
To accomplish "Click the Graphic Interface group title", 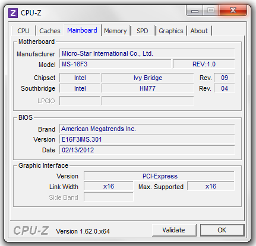I will click(43, 165).
